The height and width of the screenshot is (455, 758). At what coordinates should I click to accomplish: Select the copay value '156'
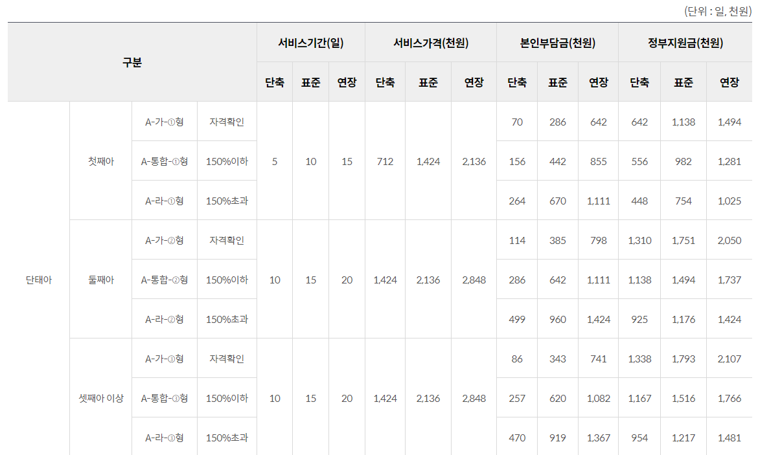pos(517,161)
